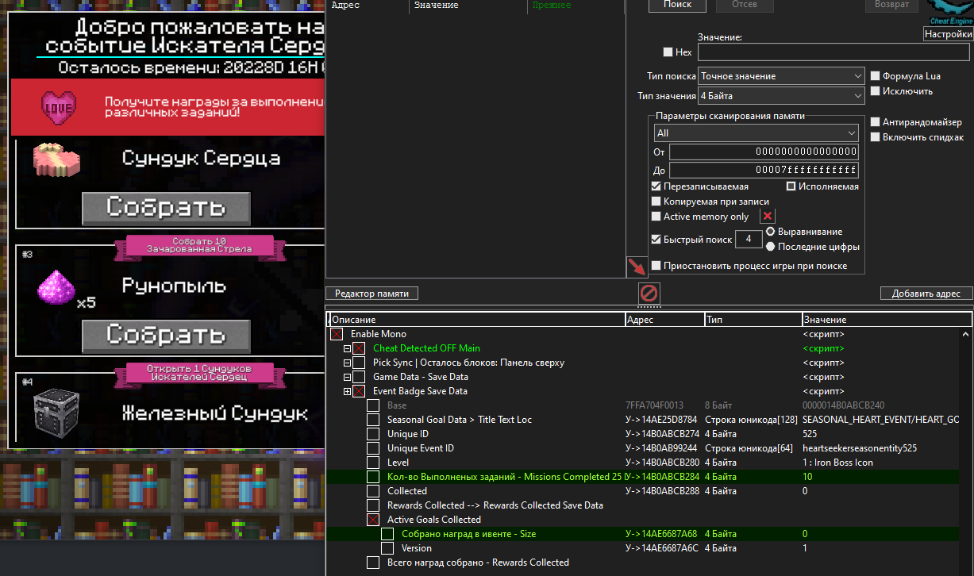Click the no-entry icon to clear address list
Screen dimensions: 974x576
[649, 294]
